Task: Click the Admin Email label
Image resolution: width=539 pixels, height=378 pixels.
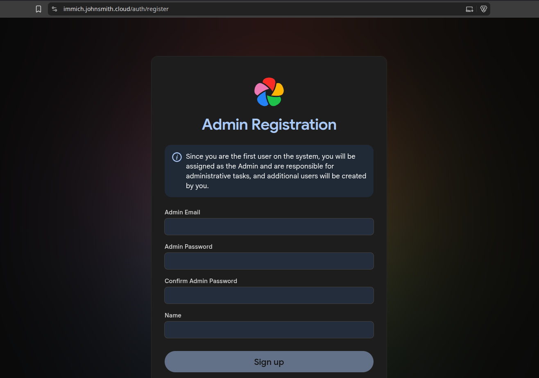Action: tap(182, 212)
